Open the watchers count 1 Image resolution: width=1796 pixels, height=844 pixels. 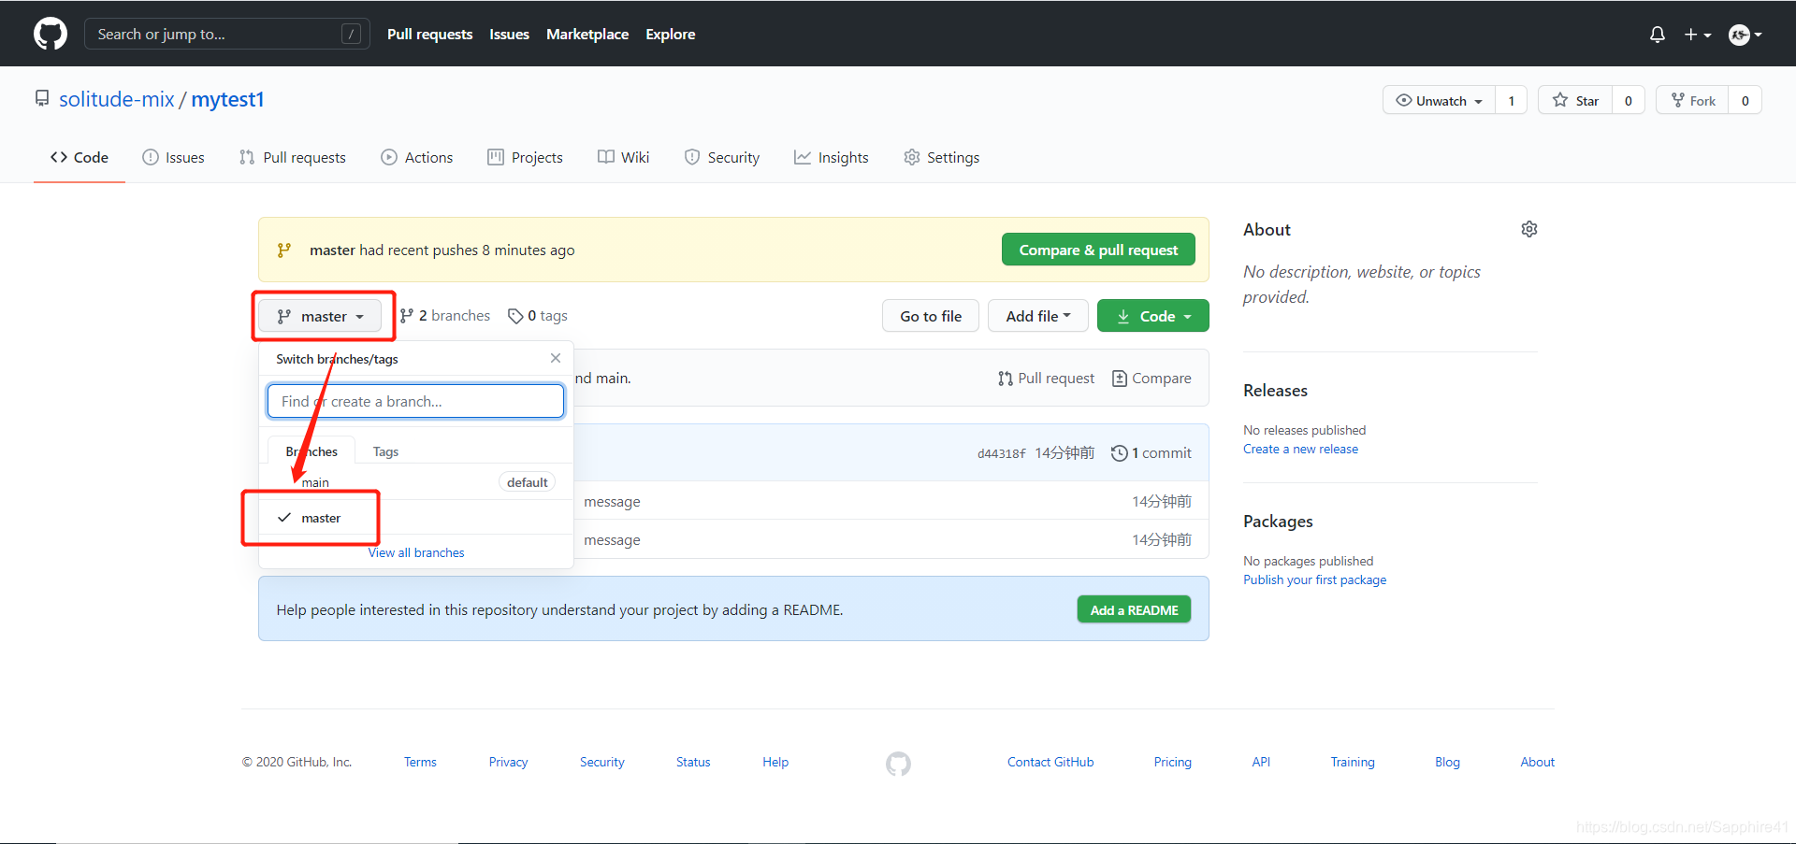(1511, 100)
